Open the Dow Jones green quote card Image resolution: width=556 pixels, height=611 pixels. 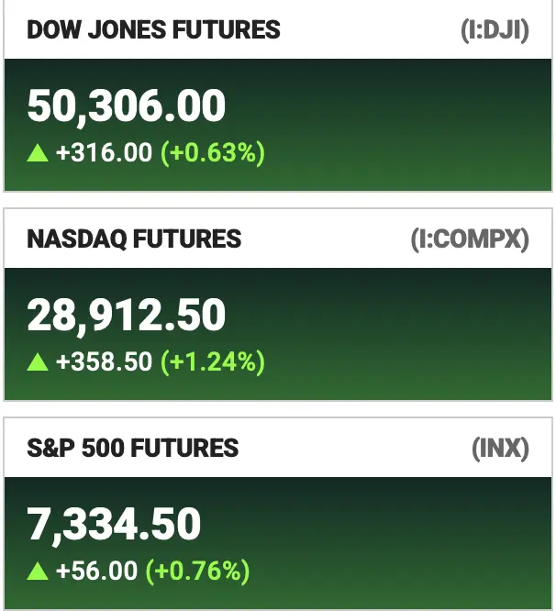point(278,125)
